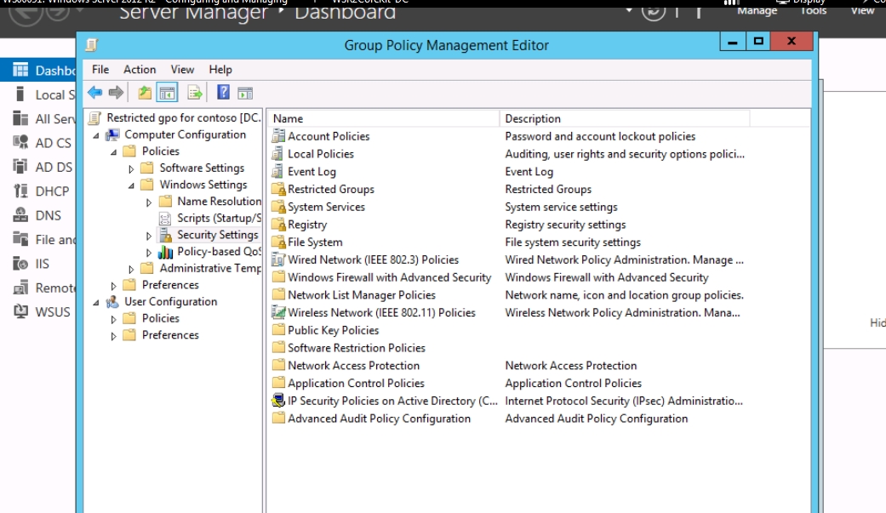Expand the Software Settings node
The width and height of the screenshot is (886, 513).
click(x=131, y=168)
